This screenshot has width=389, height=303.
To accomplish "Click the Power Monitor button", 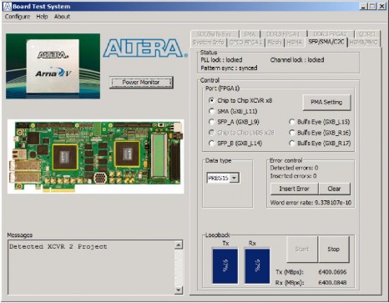I will [141, 83].
